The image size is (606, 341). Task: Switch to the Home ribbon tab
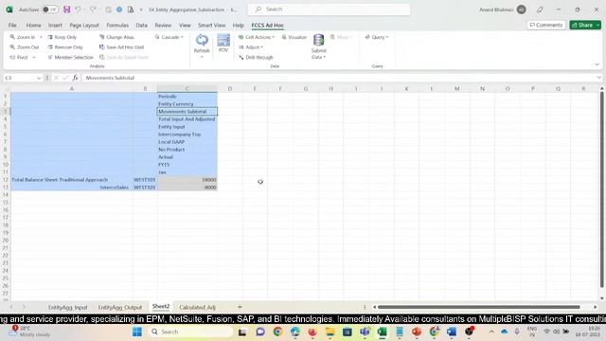coord(34,26)
